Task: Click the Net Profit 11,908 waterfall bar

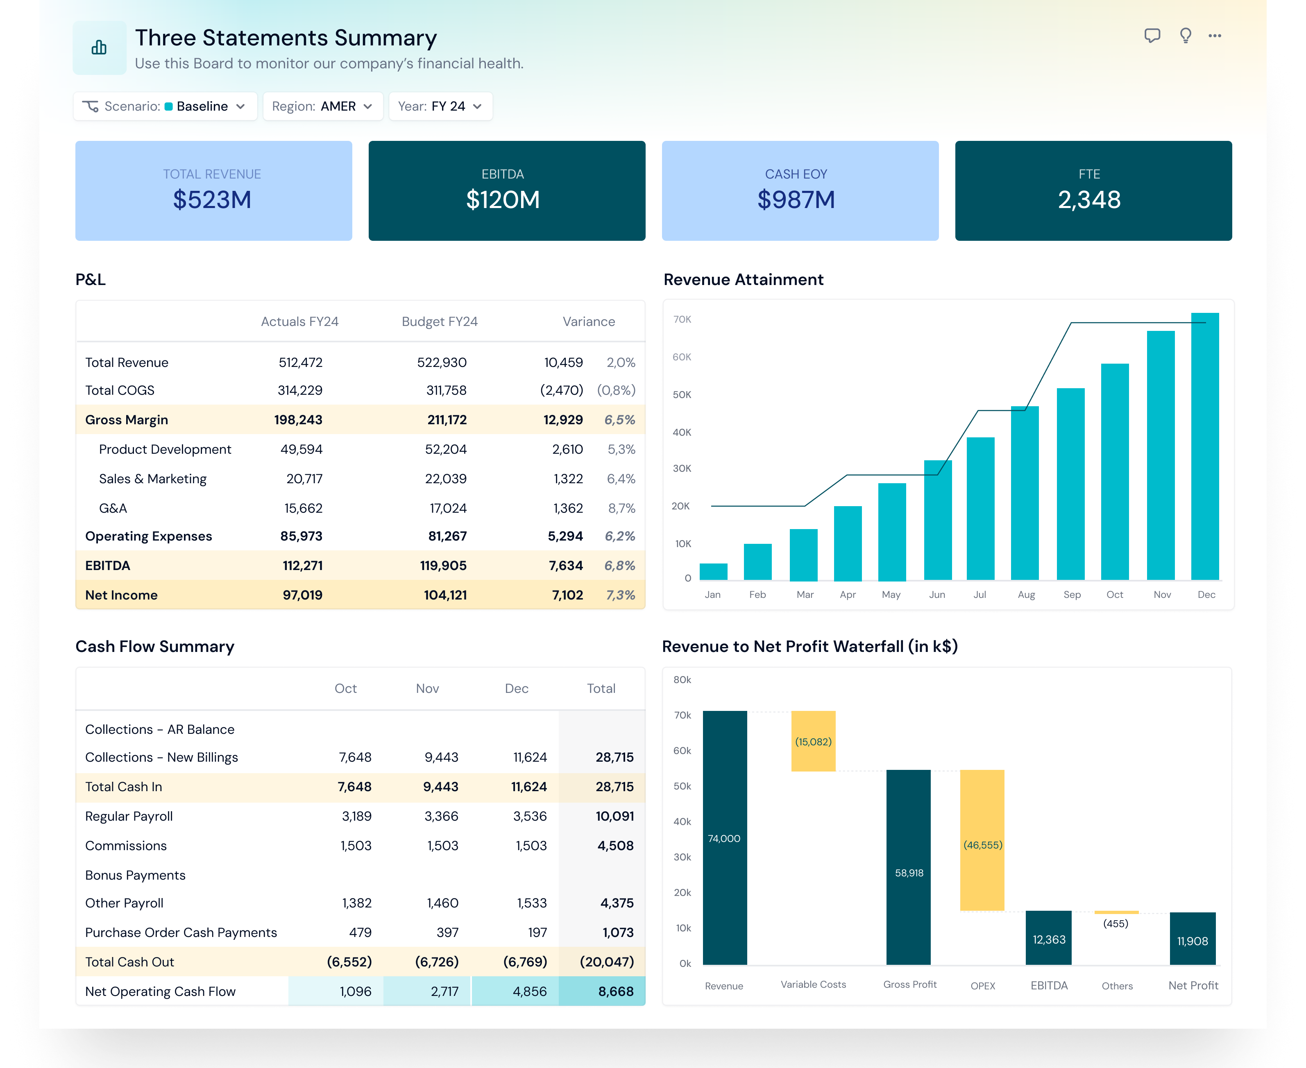Action: pos(1193,939)
